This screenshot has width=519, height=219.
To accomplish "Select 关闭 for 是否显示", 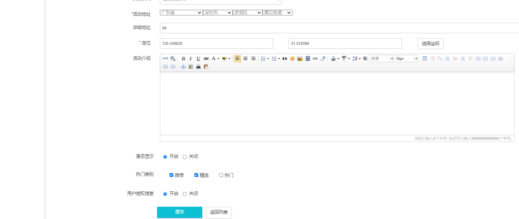I will pyautogui.click(x=185, y=157).
